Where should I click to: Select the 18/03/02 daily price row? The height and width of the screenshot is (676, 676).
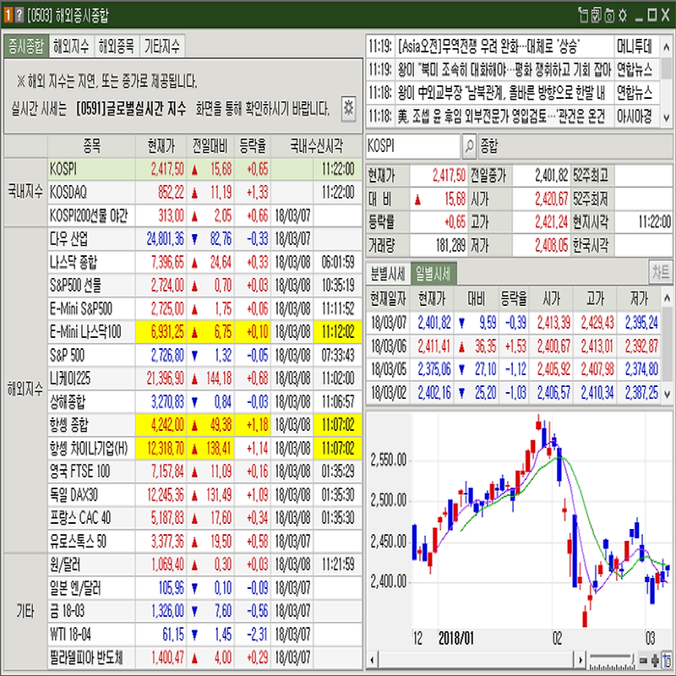point(514,393)
